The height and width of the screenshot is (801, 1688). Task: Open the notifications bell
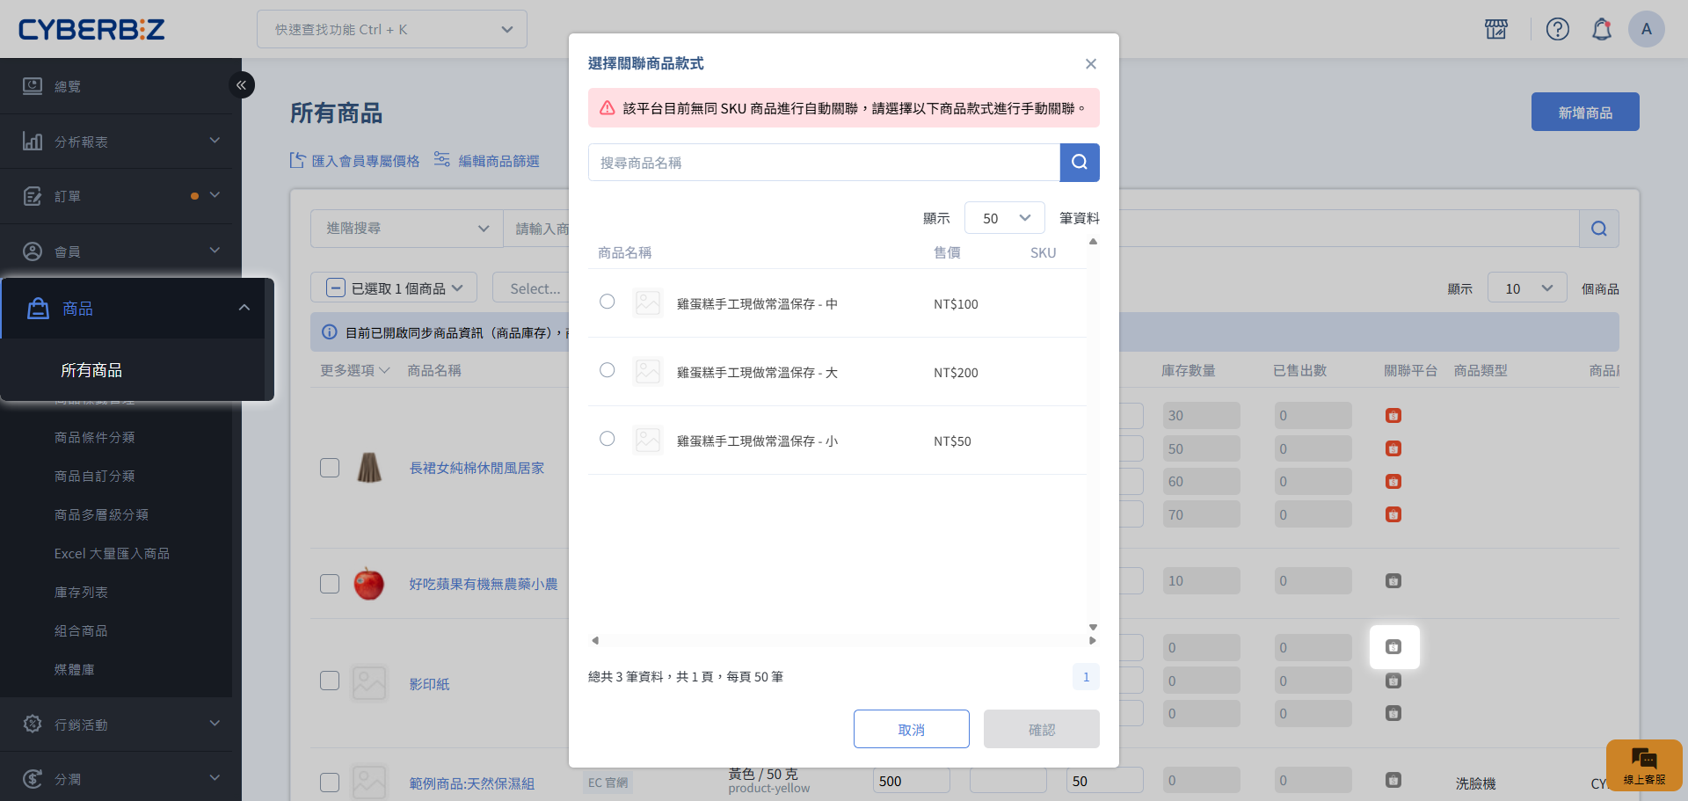[x=1601, y=29]
